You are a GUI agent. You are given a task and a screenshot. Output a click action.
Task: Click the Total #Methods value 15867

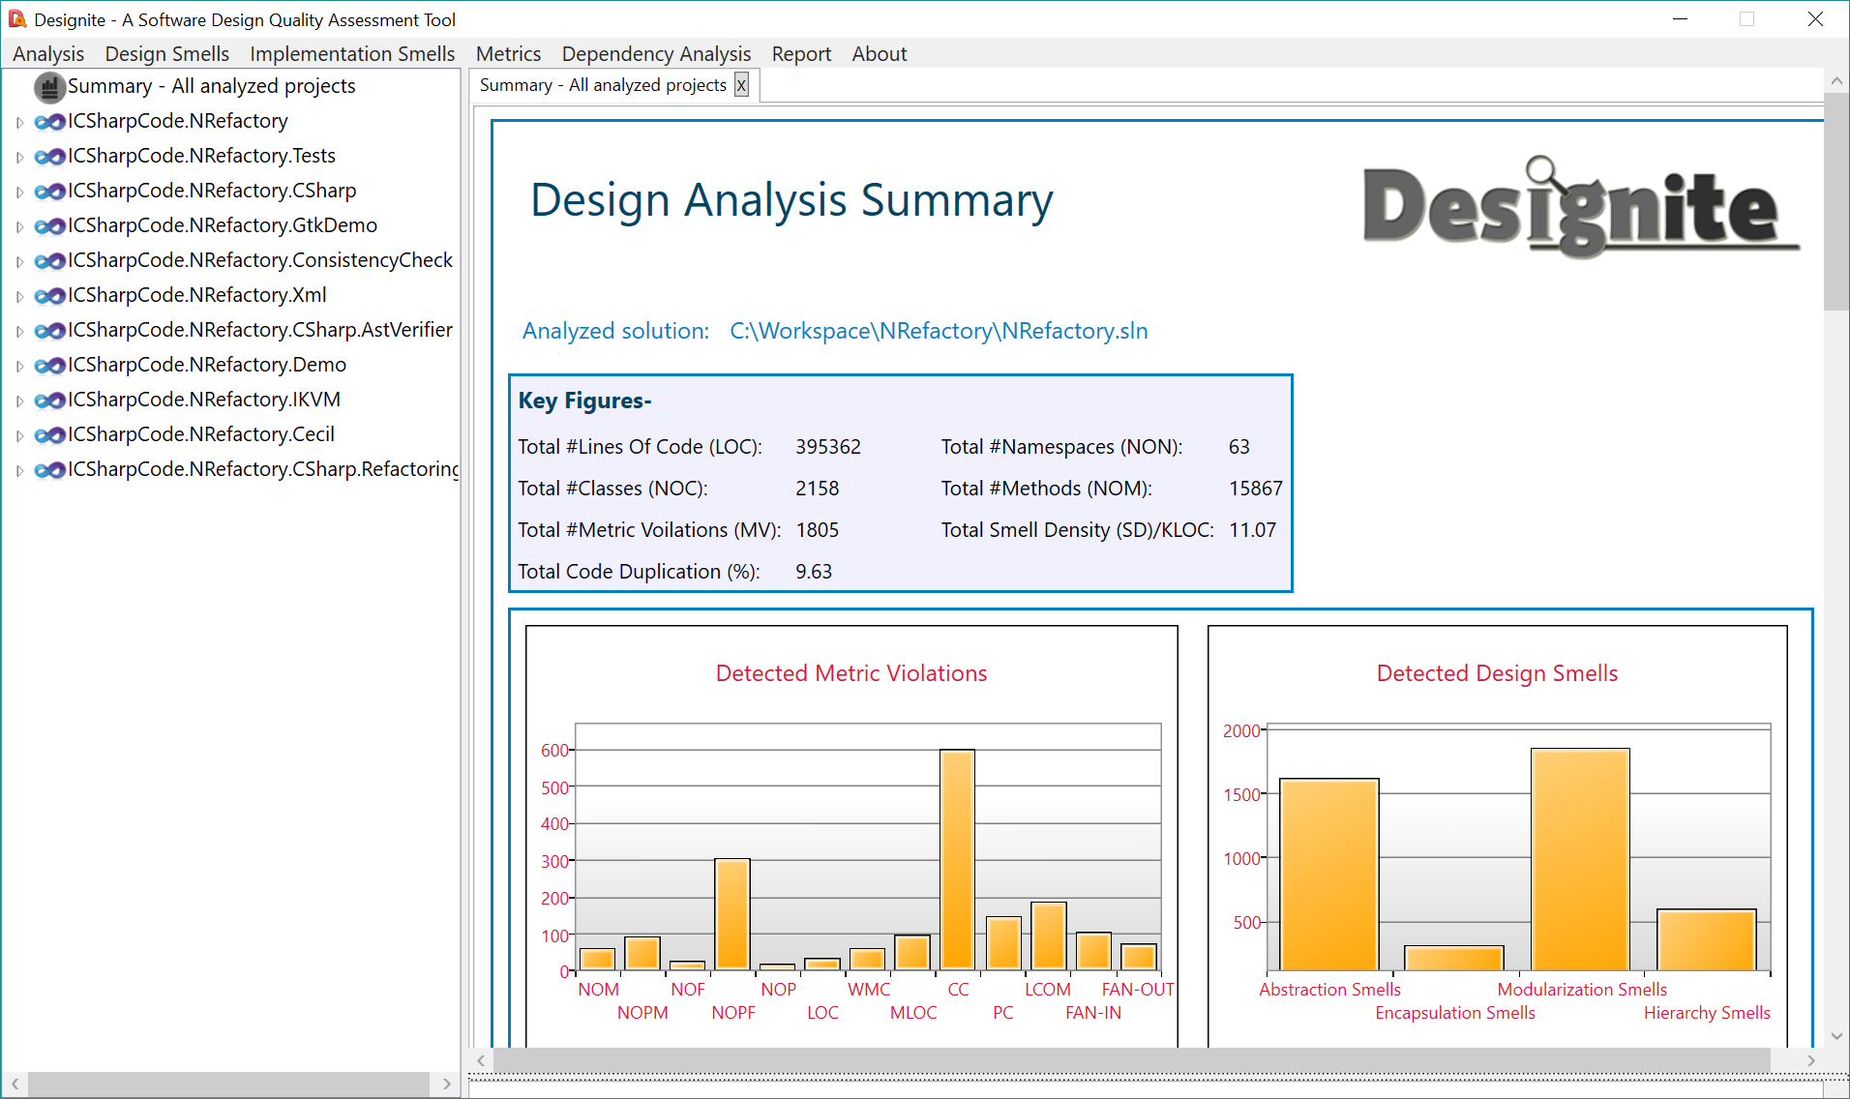[1256, 489]
